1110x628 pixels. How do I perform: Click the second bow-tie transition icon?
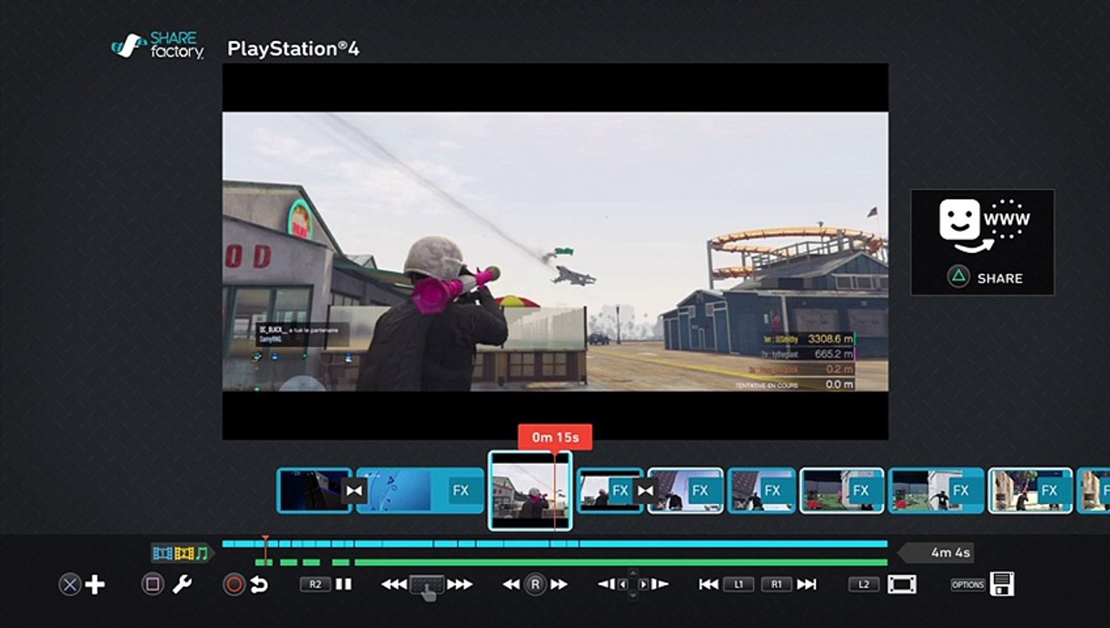point(645,490)
